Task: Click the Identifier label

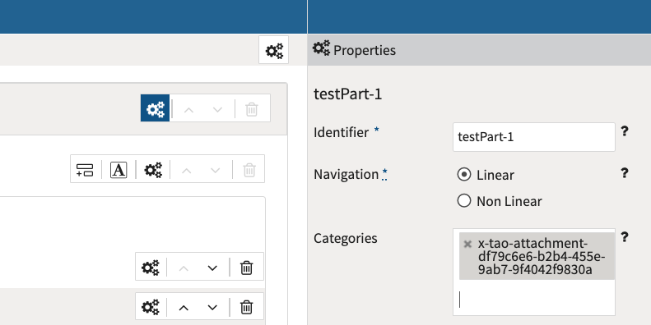Action: tap(341, 132)
